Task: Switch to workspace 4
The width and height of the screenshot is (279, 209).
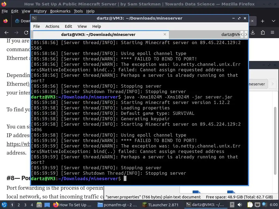Action: click(x=32, y=205)
